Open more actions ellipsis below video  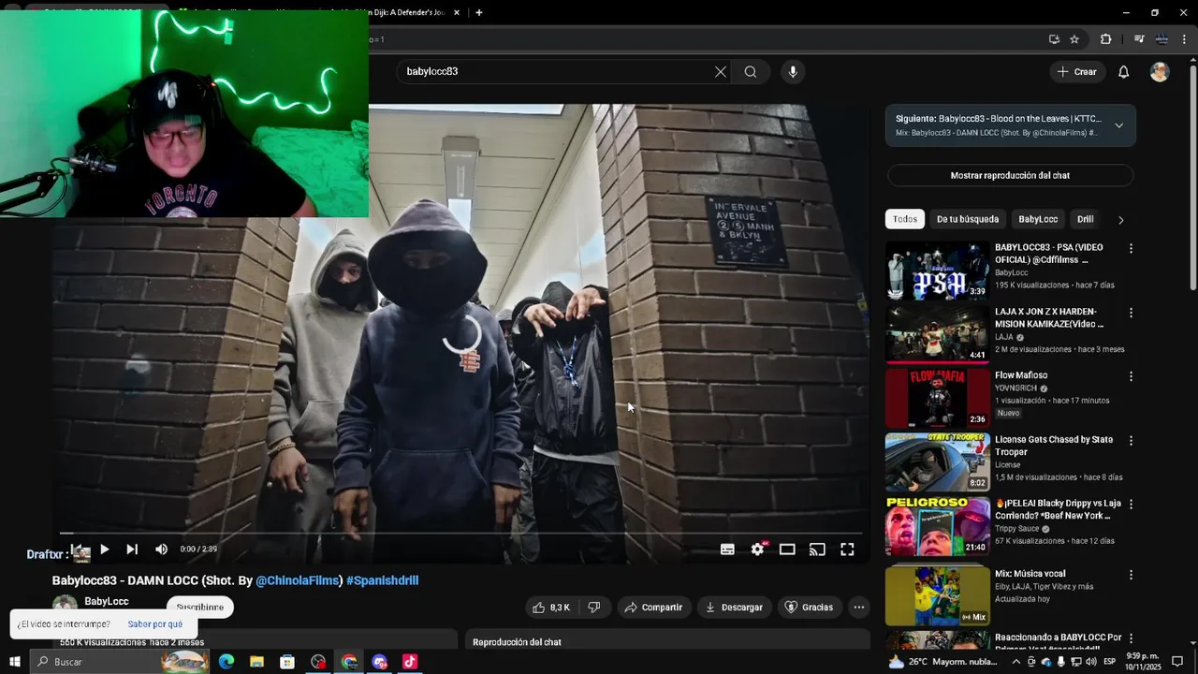(859, 608)
